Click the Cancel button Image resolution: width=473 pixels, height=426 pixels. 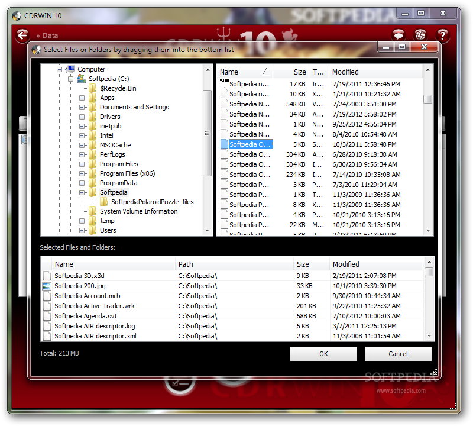[398, 354]
